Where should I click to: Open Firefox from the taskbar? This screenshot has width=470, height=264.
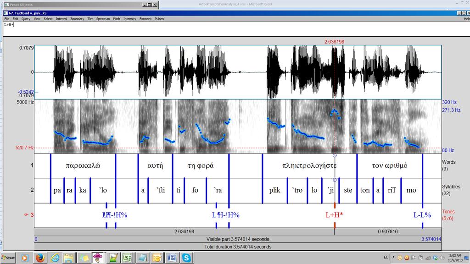tap(40, 258)
